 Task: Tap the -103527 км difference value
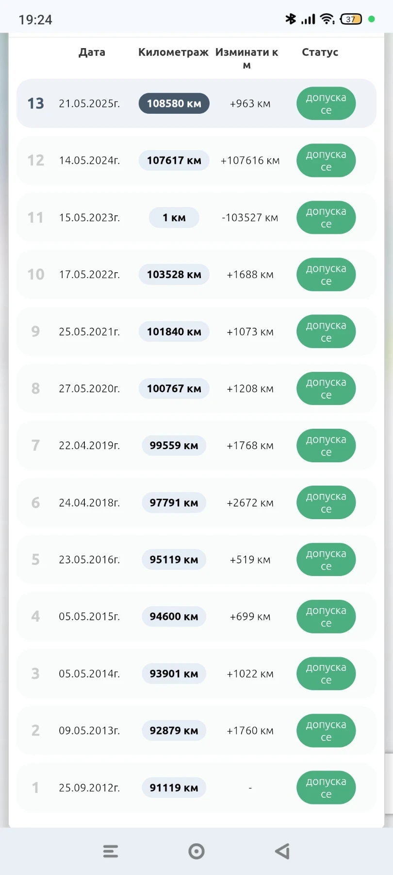pyautogui.click(x=250, y=217)
